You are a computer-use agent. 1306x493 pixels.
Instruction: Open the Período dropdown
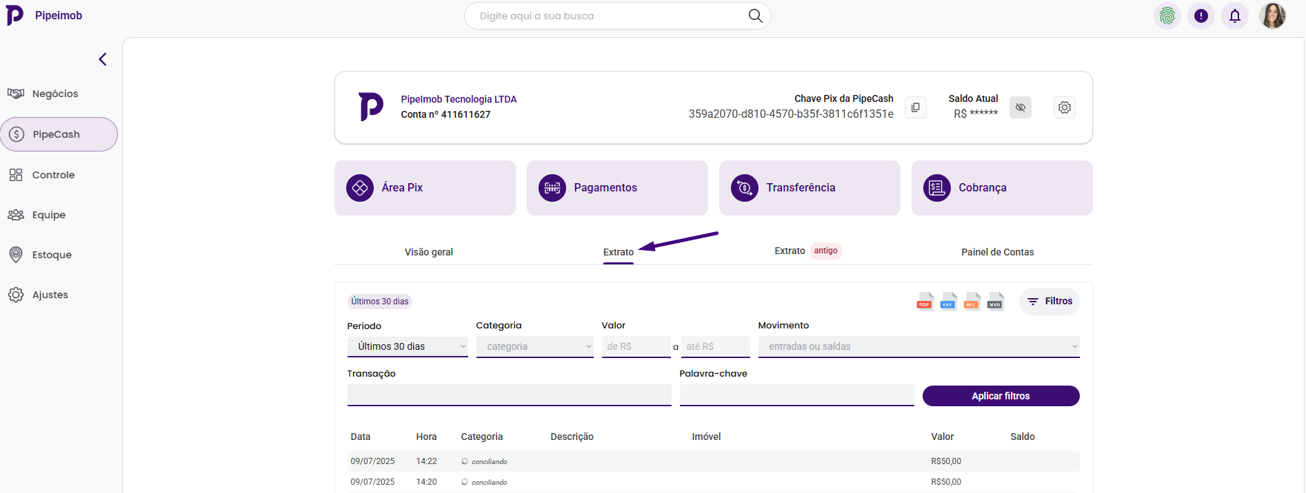[x=408, y=346]
